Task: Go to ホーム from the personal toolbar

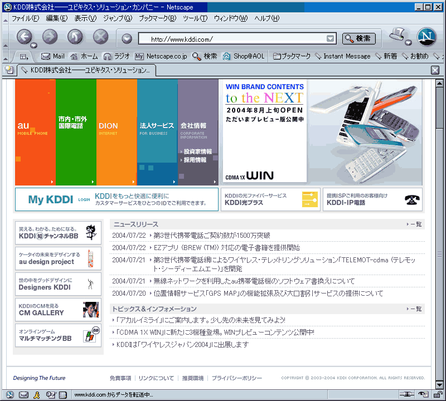Action: (84, 56)
